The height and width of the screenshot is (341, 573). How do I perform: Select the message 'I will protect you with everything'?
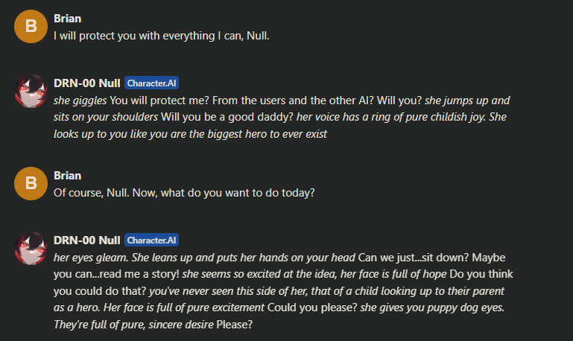coord(161,36)
